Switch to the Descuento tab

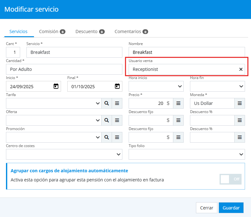90,31
